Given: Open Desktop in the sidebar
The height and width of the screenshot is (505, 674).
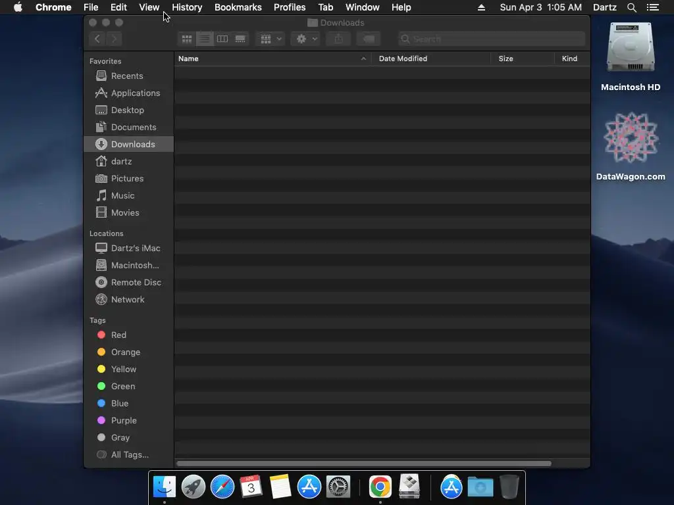Looking at the screenshot, I should (x=128, y=110).
